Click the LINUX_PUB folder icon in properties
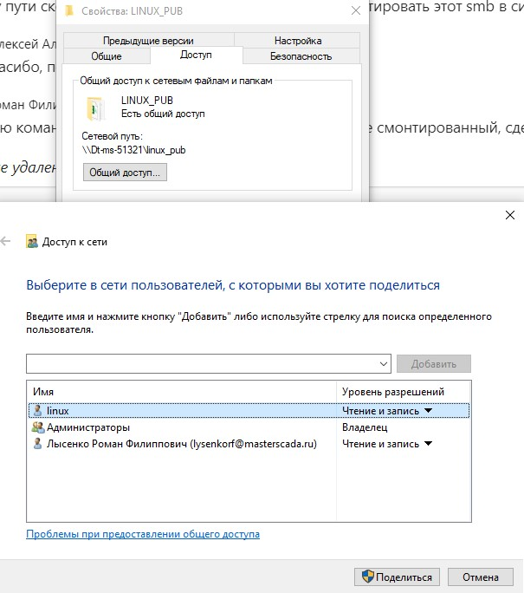The image size is (524, 593). (x=94, y=108)
